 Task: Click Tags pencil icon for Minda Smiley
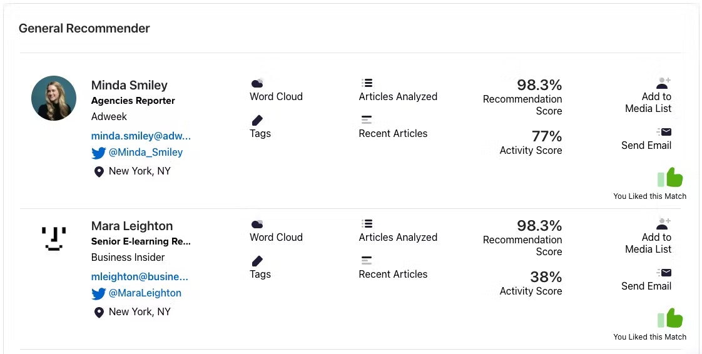point(257,120)
